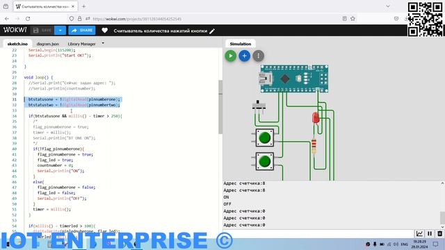Switch to sketch.ino tab
This screenshot has height=250, width=445.
[17, 44]
